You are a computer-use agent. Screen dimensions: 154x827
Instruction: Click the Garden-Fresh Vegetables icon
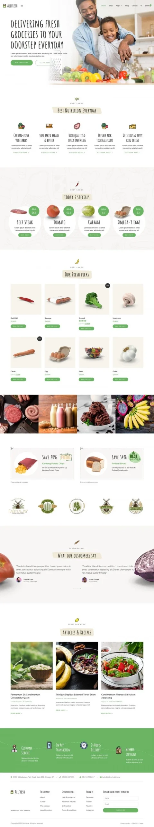coord(21,126)
